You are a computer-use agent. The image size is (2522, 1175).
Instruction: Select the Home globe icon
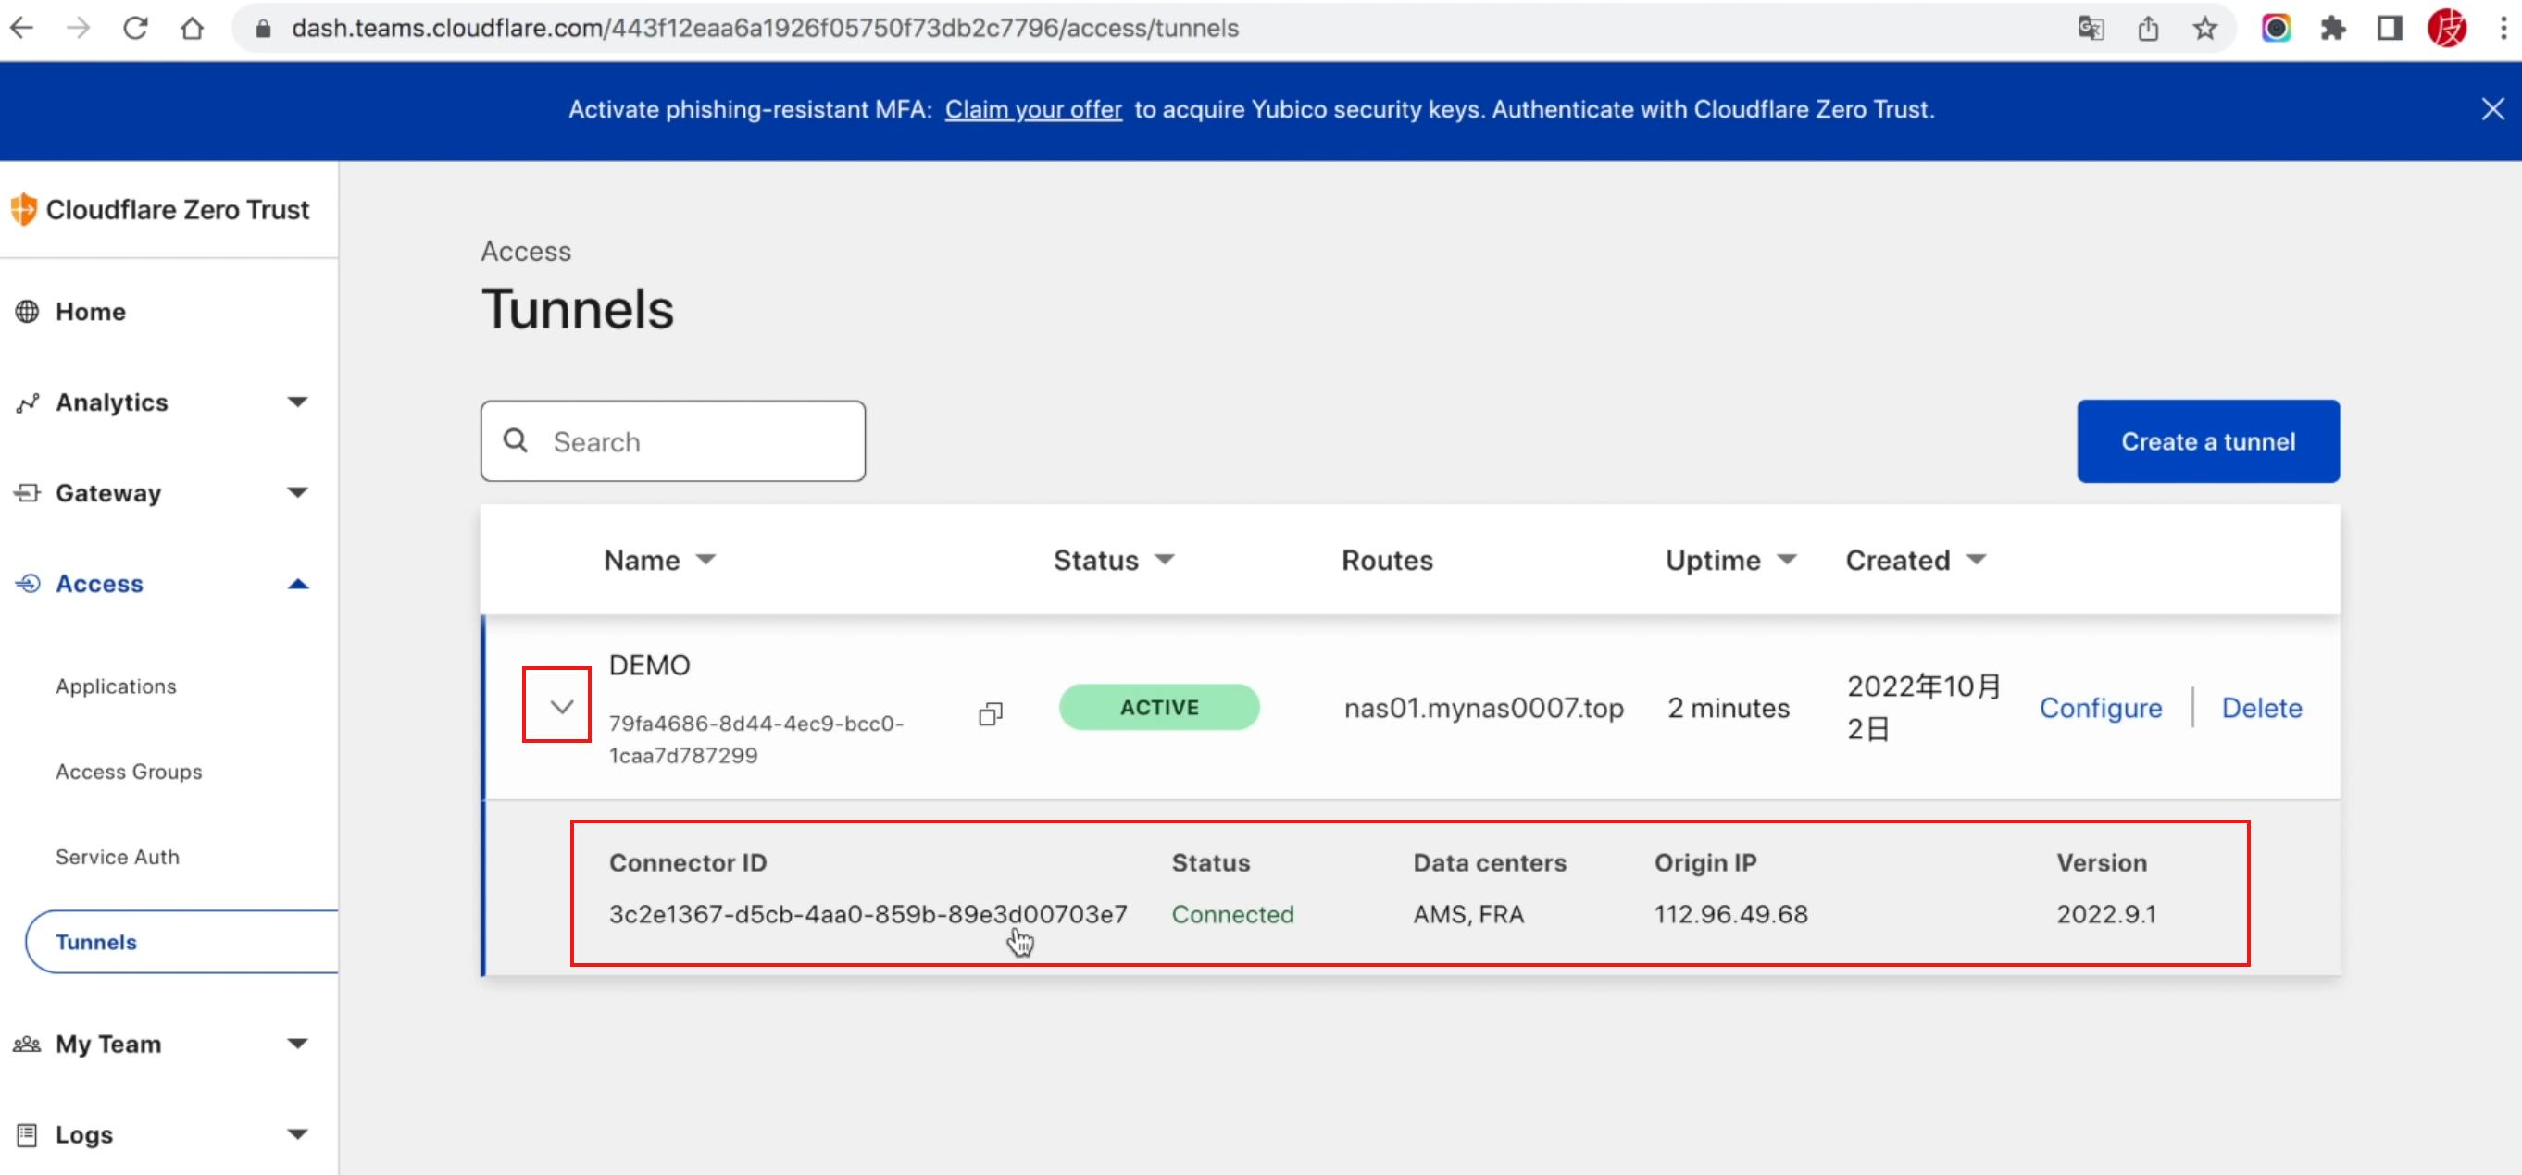[27, 311]
